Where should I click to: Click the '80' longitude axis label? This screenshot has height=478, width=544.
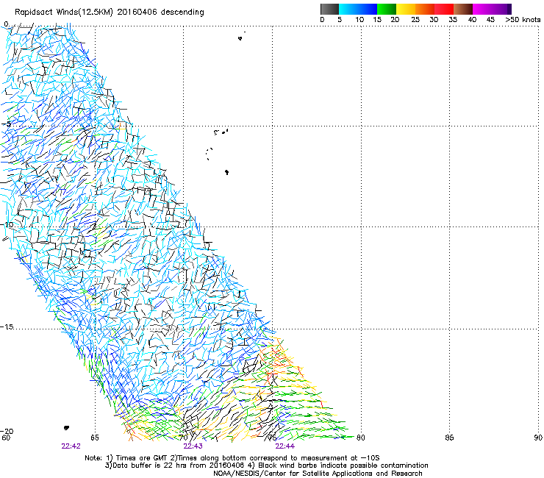pyautogui.click(x=361, y=438)
